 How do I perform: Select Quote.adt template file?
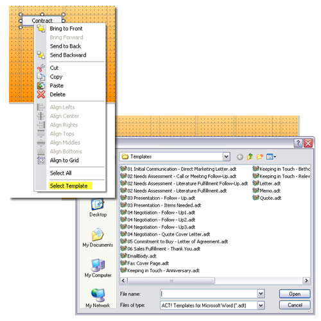[267, 198]
